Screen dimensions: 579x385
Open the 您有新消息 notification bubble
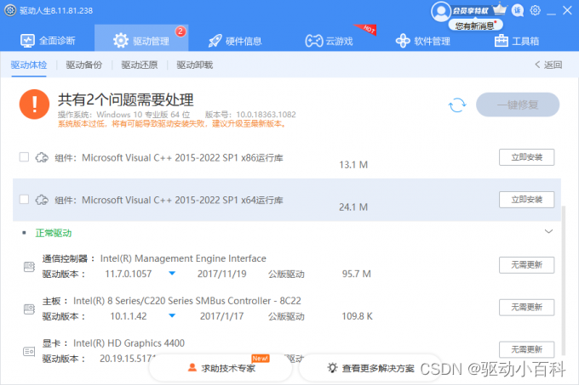(475, 25)
